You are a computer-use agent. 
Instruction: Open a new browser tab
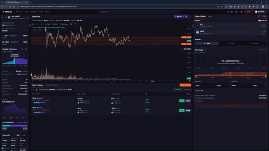coord(31,2)
